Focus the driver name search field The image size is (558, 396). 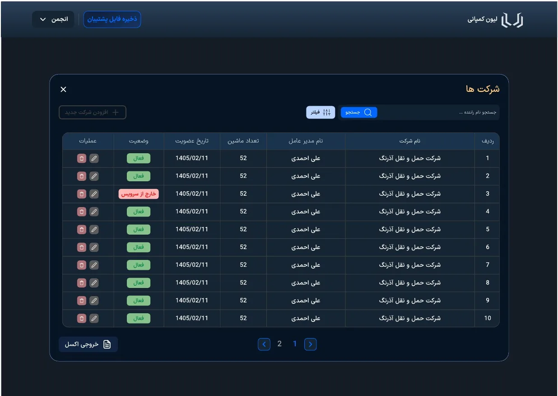(438, 112)
